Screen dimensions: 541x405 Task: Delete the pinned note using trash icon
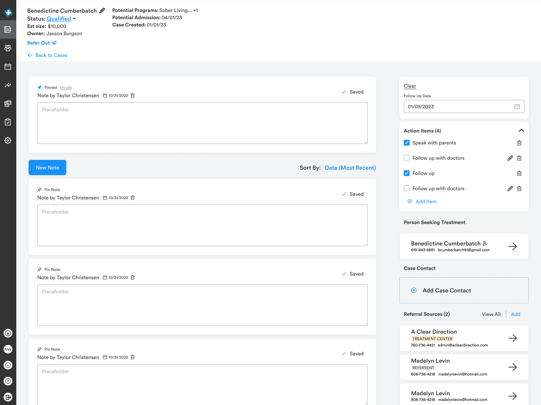(x=133, y=95)
